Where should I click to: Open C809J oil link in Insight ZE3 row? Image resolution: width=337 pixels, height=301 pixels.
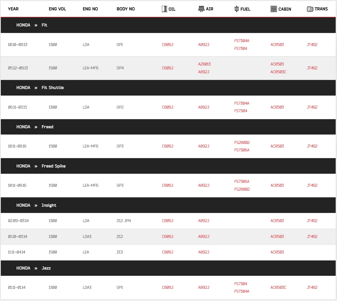(168, 252)
